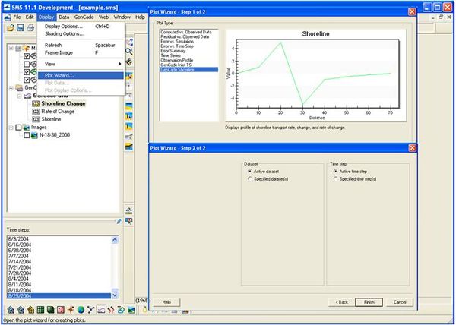Click the Back button in wizard

341,302
